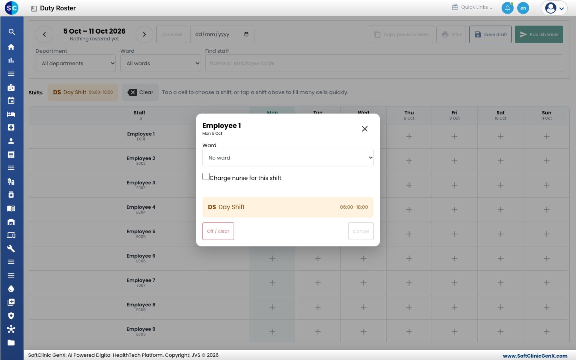This screenshot has height=360, width=576.
Task: Click the calendar icon in the sidebar
Action: click(x=11, y=100)
